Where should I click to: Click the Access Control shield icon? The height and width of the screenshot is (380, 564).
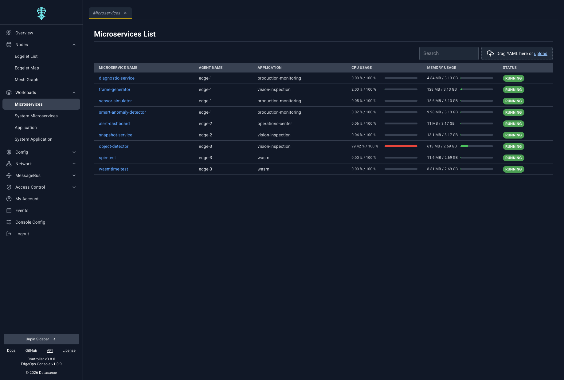9,187
